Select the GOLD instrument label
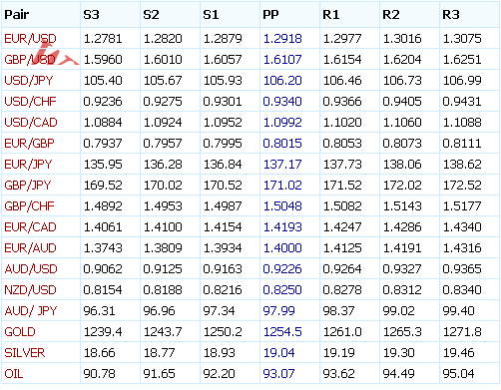This screenshot has height=390, width=501. coord(20,332)
